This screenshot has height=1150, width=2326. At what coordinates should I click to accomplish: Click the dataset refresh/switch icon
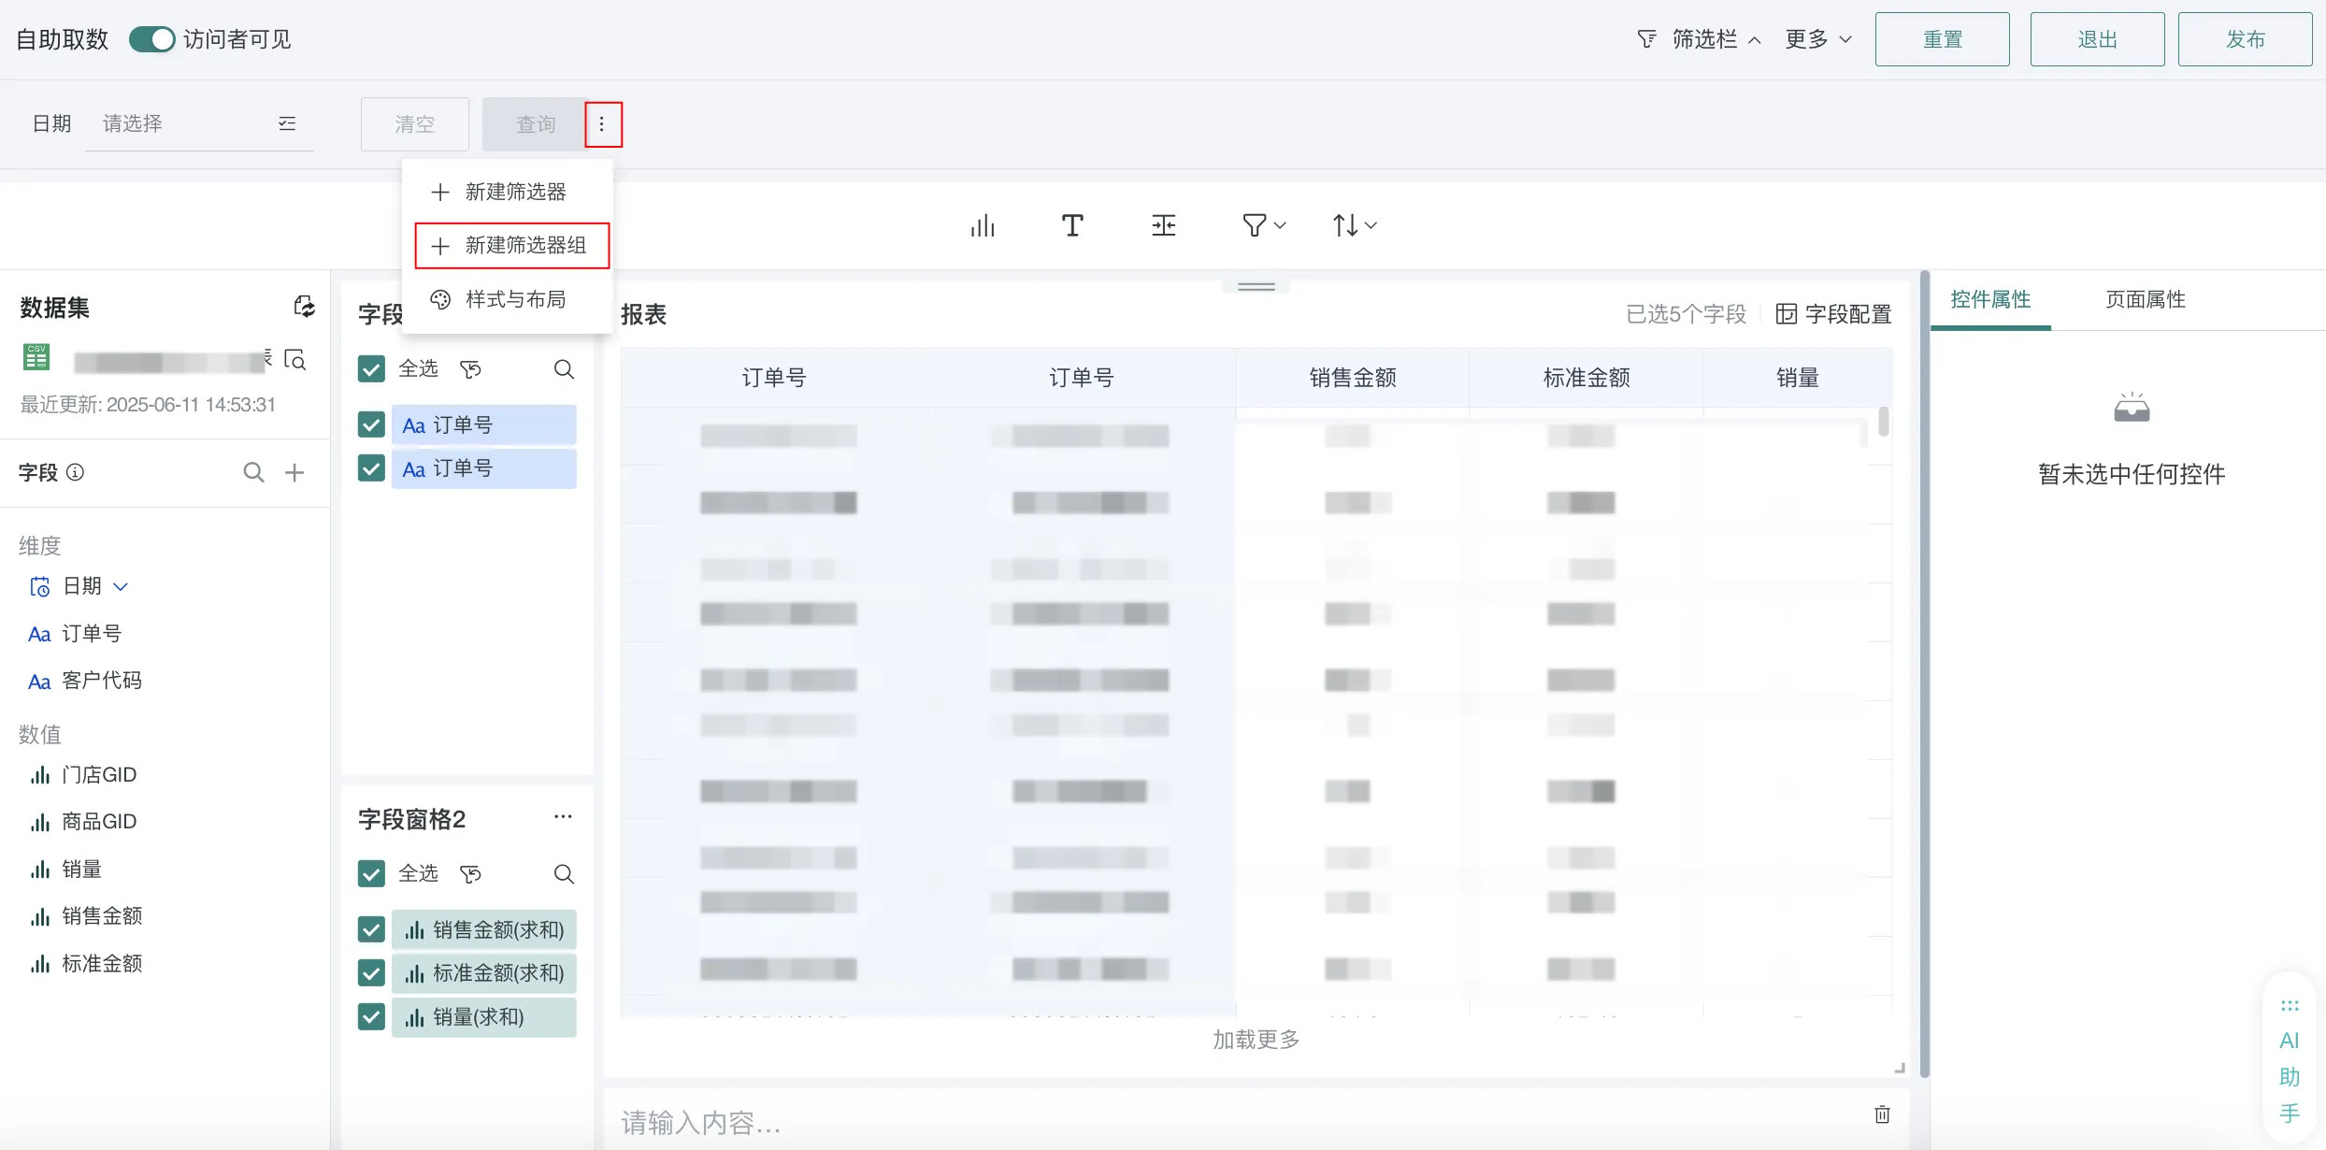[304, 307]
